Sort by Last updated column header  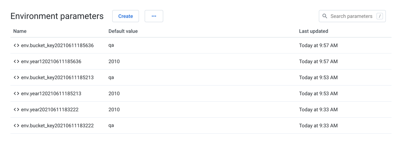click(314, 31)
